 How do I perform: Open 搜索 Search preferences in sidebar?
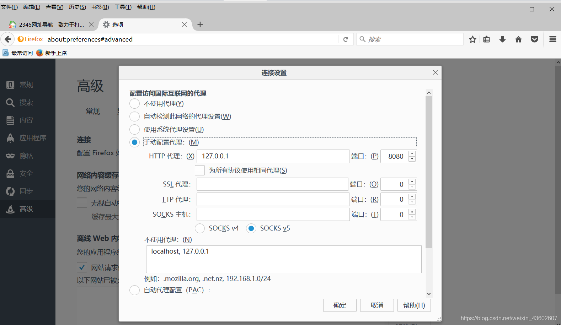(27, 103)
